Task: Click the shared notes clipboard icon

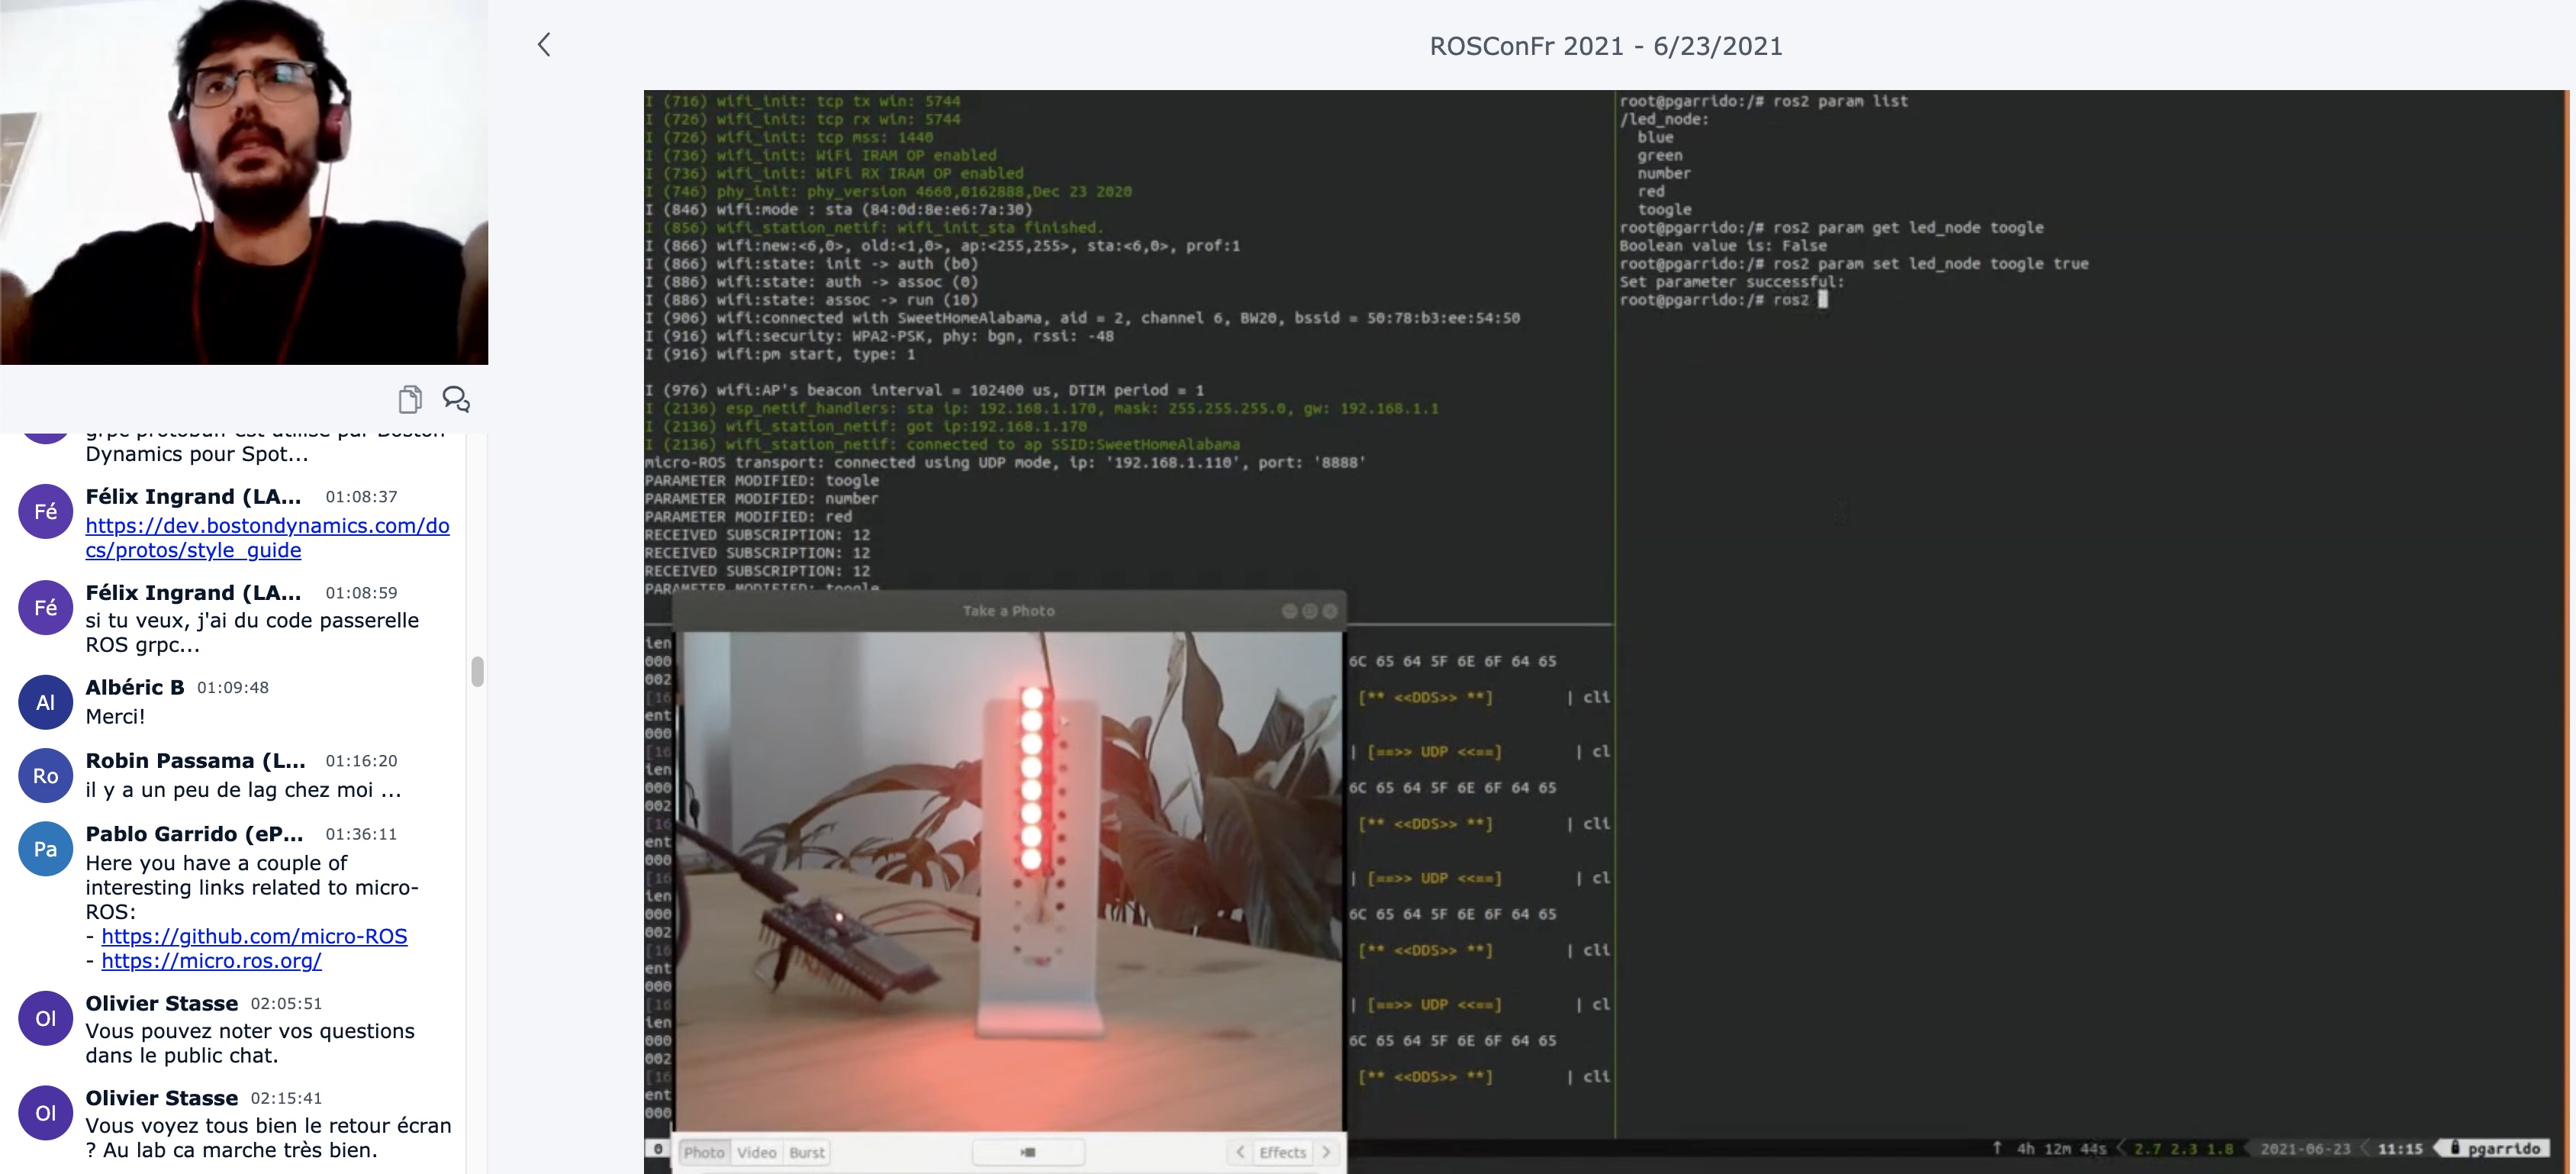Action: [x=409, y=399]
